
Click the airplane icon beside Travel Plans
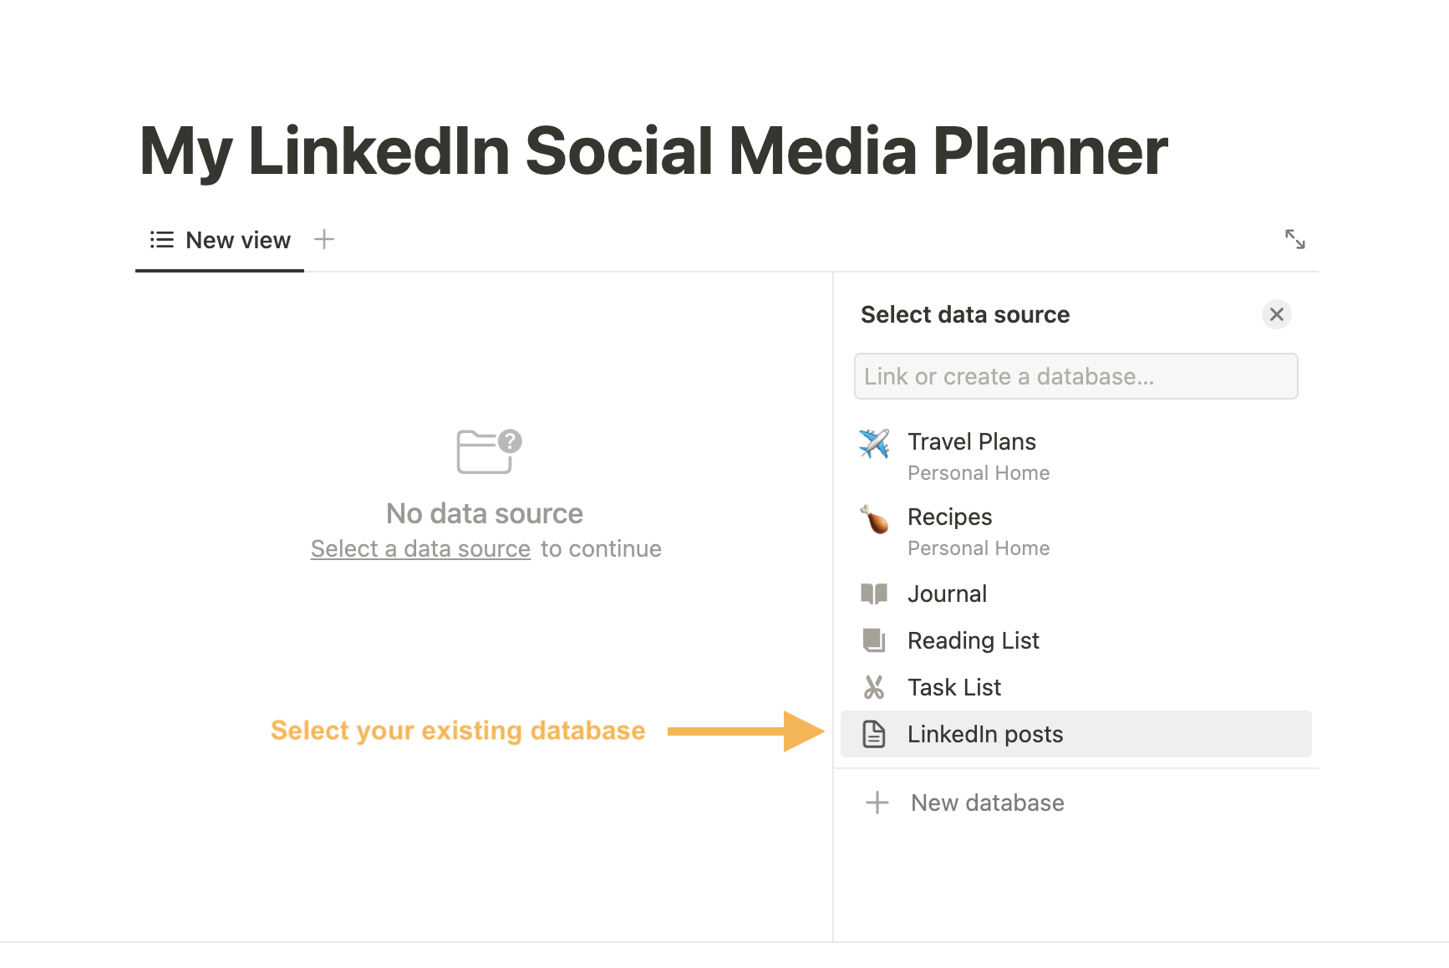pos(874,443)
